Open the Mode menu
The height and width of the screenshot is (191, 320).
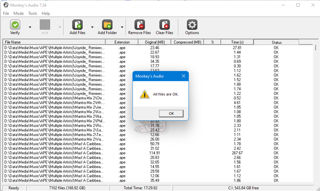click(x=18, y=14)
